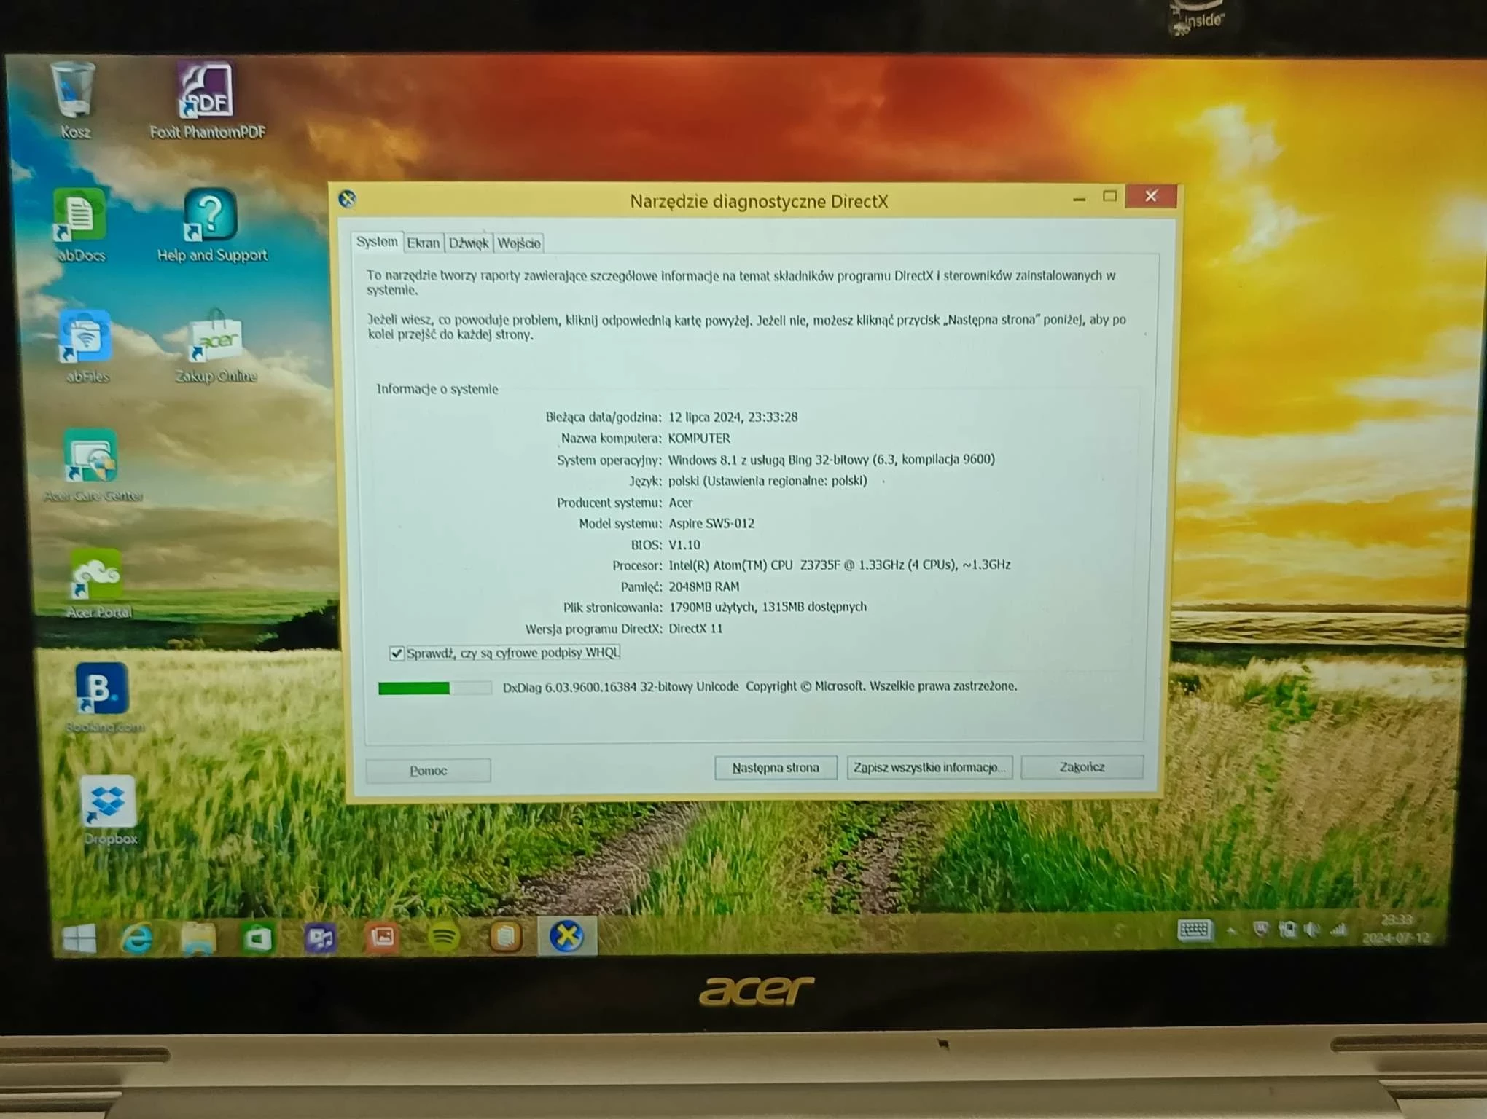This screenshot has width=1487, height=1119.
Task: Click the DirectX diagnostic taskbar icon
Action: (x=567, y=936)
